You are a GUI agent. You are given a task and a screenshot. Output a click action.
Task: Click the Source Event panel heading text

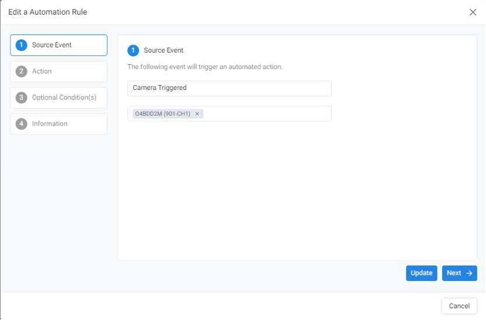164,50
